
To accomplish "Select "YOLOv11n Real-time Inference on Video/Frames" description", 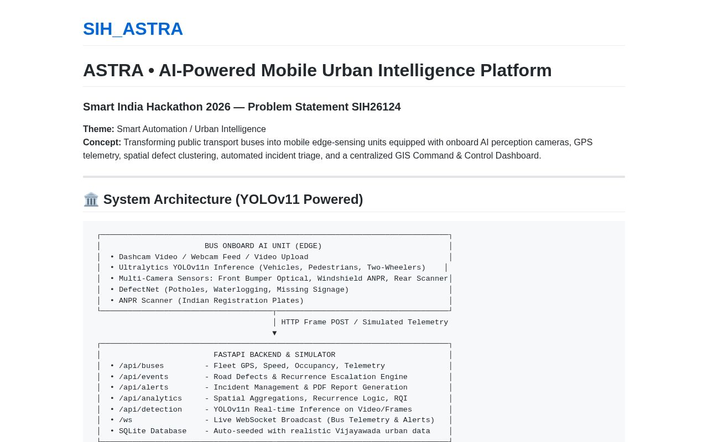I will pos(313,409).
